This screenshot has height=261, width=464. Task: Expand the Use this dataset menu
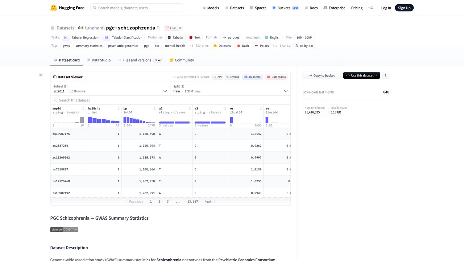tap(361, 75)
